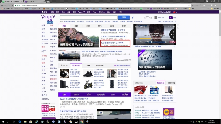Open the English language ad banner
The height and width of the screenshot is (124, 221).
[155, 60]
